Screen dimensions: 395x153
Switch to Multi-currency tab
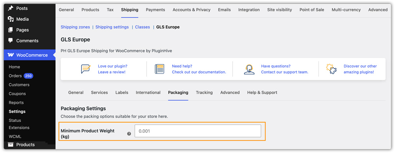[x=346, y=10]
